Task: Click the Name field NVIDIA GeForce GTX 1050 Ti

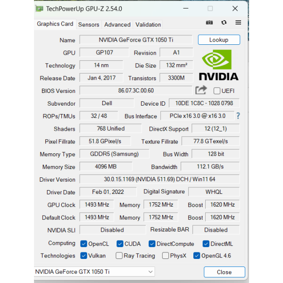Action: point(136,40)
